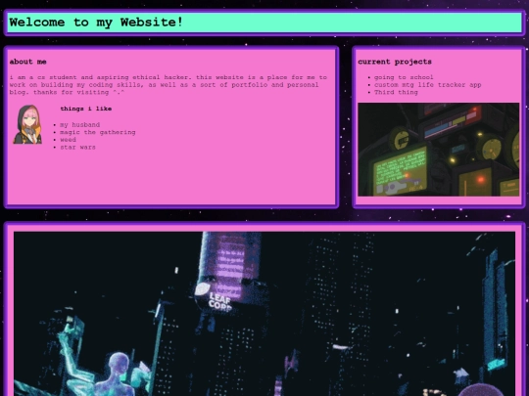Click the "things i like" heading
This screenshot has height=396, width=529.
[86, 109]
